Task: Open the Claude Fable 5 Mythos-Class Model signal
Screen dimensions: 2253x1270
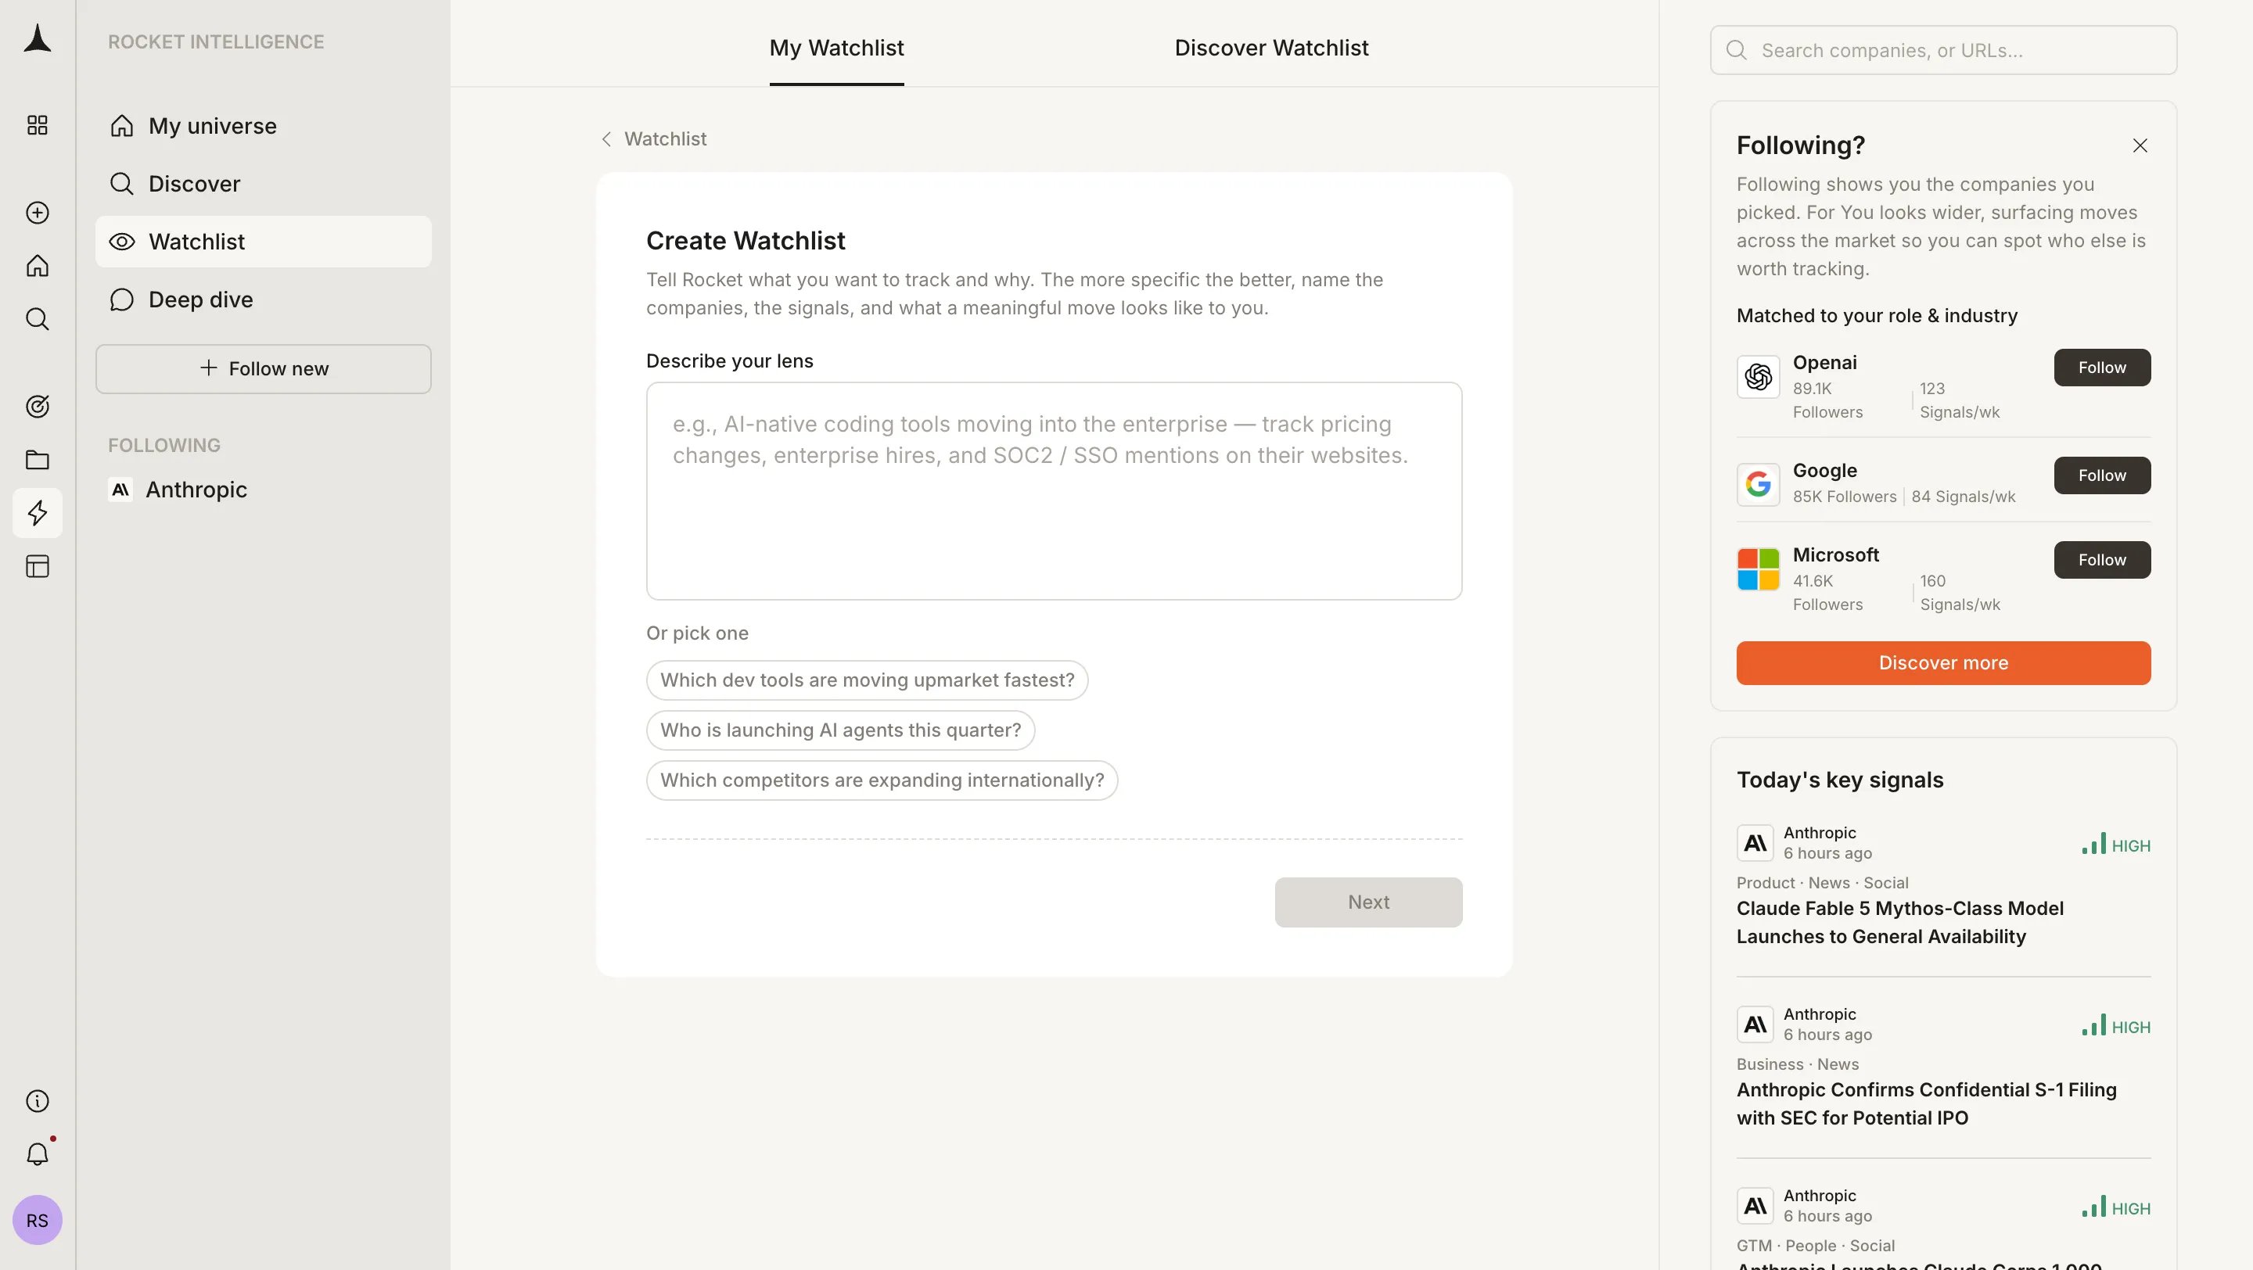Action: [x=1899, y=923]
